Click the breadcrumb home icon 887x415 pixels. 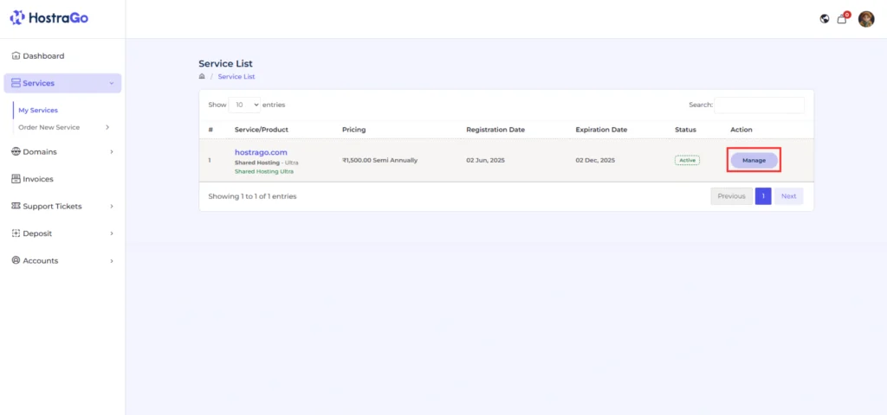[x=202, y=76]
